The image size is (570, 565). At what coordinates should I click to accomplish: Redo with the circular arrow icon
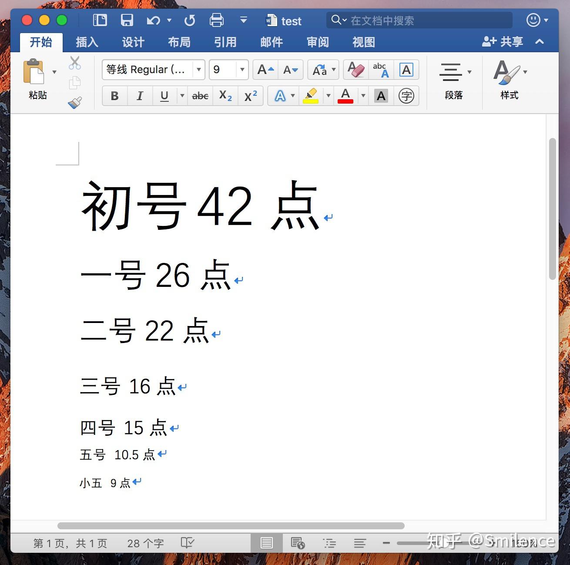click(190, 20)
